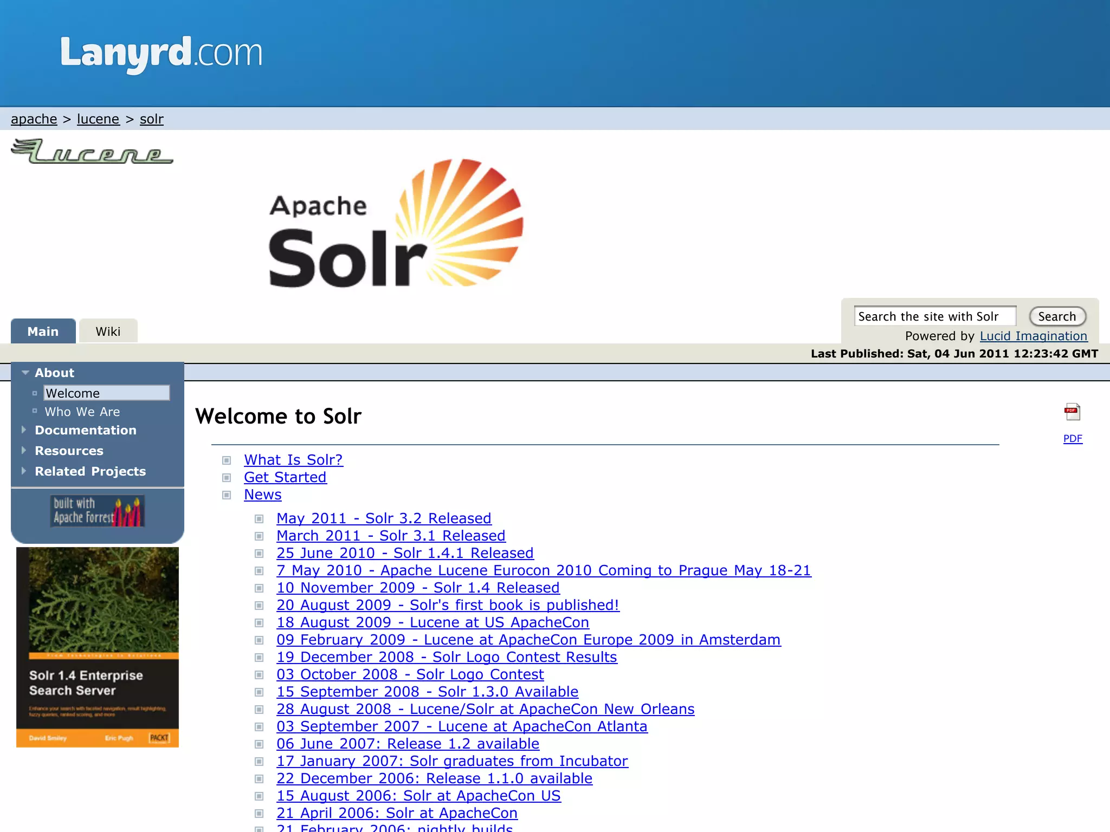Open 15 August 2006: Solr at ApacheCon US
Image resolution: width=1110 pixels, height=832 pixels.
418,796
